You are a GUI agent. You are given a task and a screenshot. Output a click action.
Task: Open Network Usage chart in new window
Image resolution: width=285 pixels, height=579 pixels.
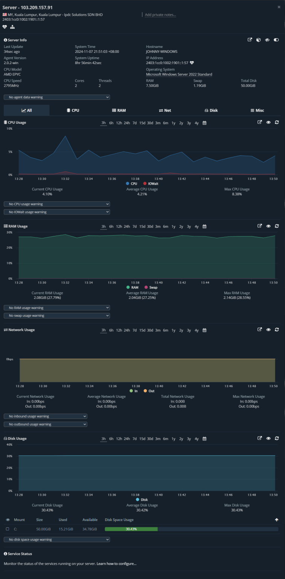coord(259,329)
